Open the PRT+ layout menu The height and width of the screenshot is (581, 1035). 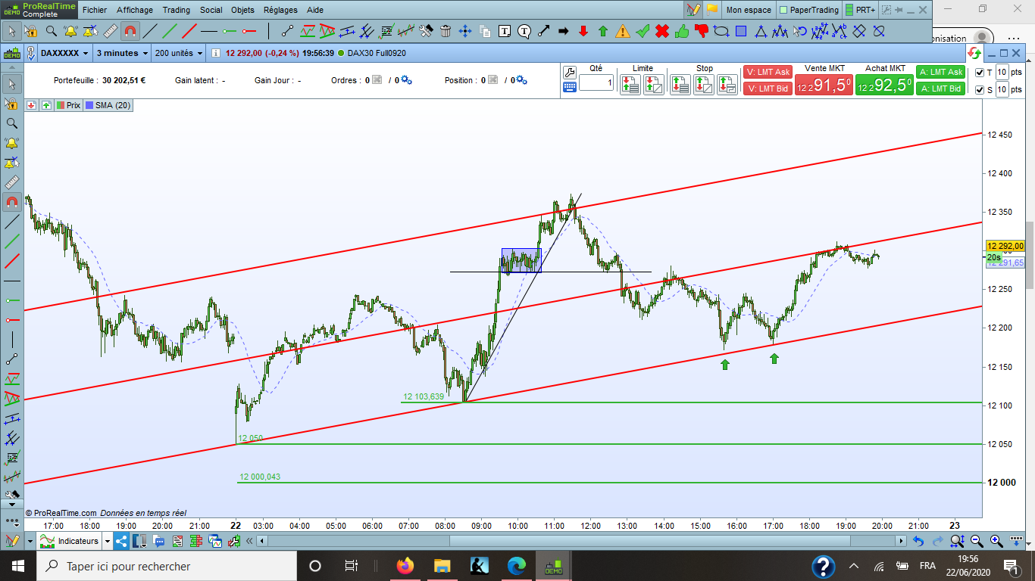pyautogui.click(x=861, y=10)
